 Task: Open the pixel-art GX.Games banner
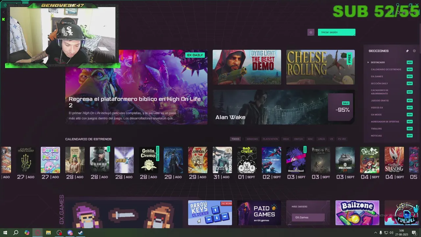click(124, 214)
